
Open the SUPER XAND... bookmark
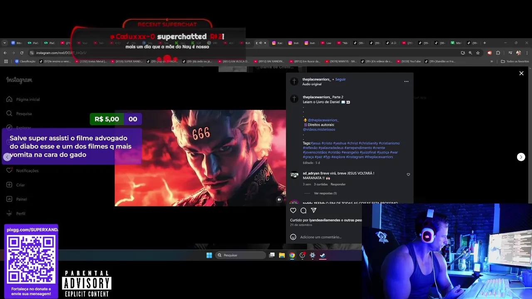127,61
